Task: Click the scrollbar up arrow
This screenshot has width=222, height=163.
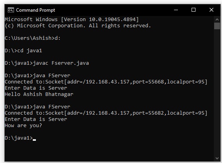Action: [x=217, y=19]
